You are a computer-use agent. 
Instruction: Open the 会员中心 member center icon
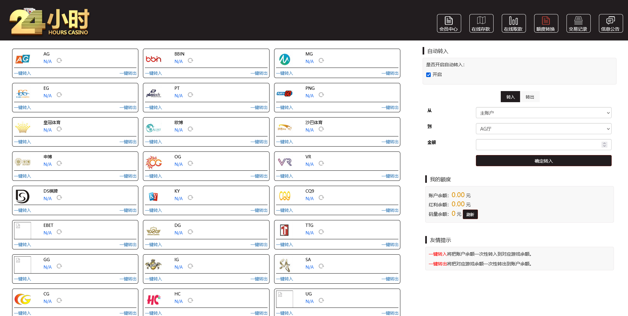[449, 23]
